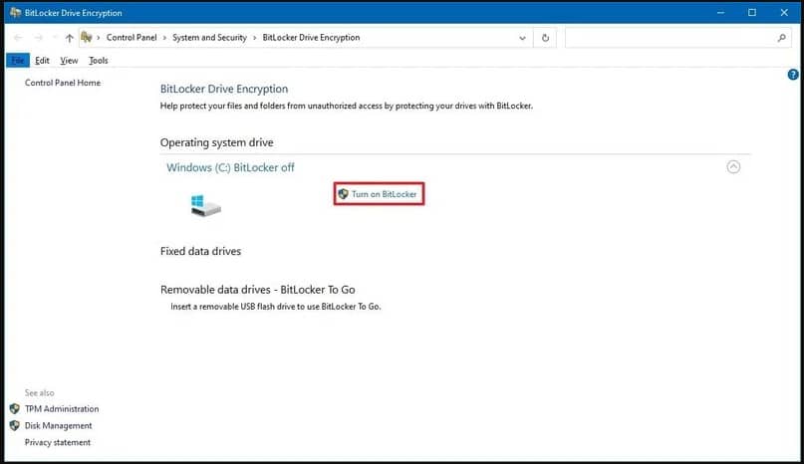Image resolution: width=804 pixels, height=464 pixels.
Task: Click the back navigation arrow
Action: click(x=19, y=38)
